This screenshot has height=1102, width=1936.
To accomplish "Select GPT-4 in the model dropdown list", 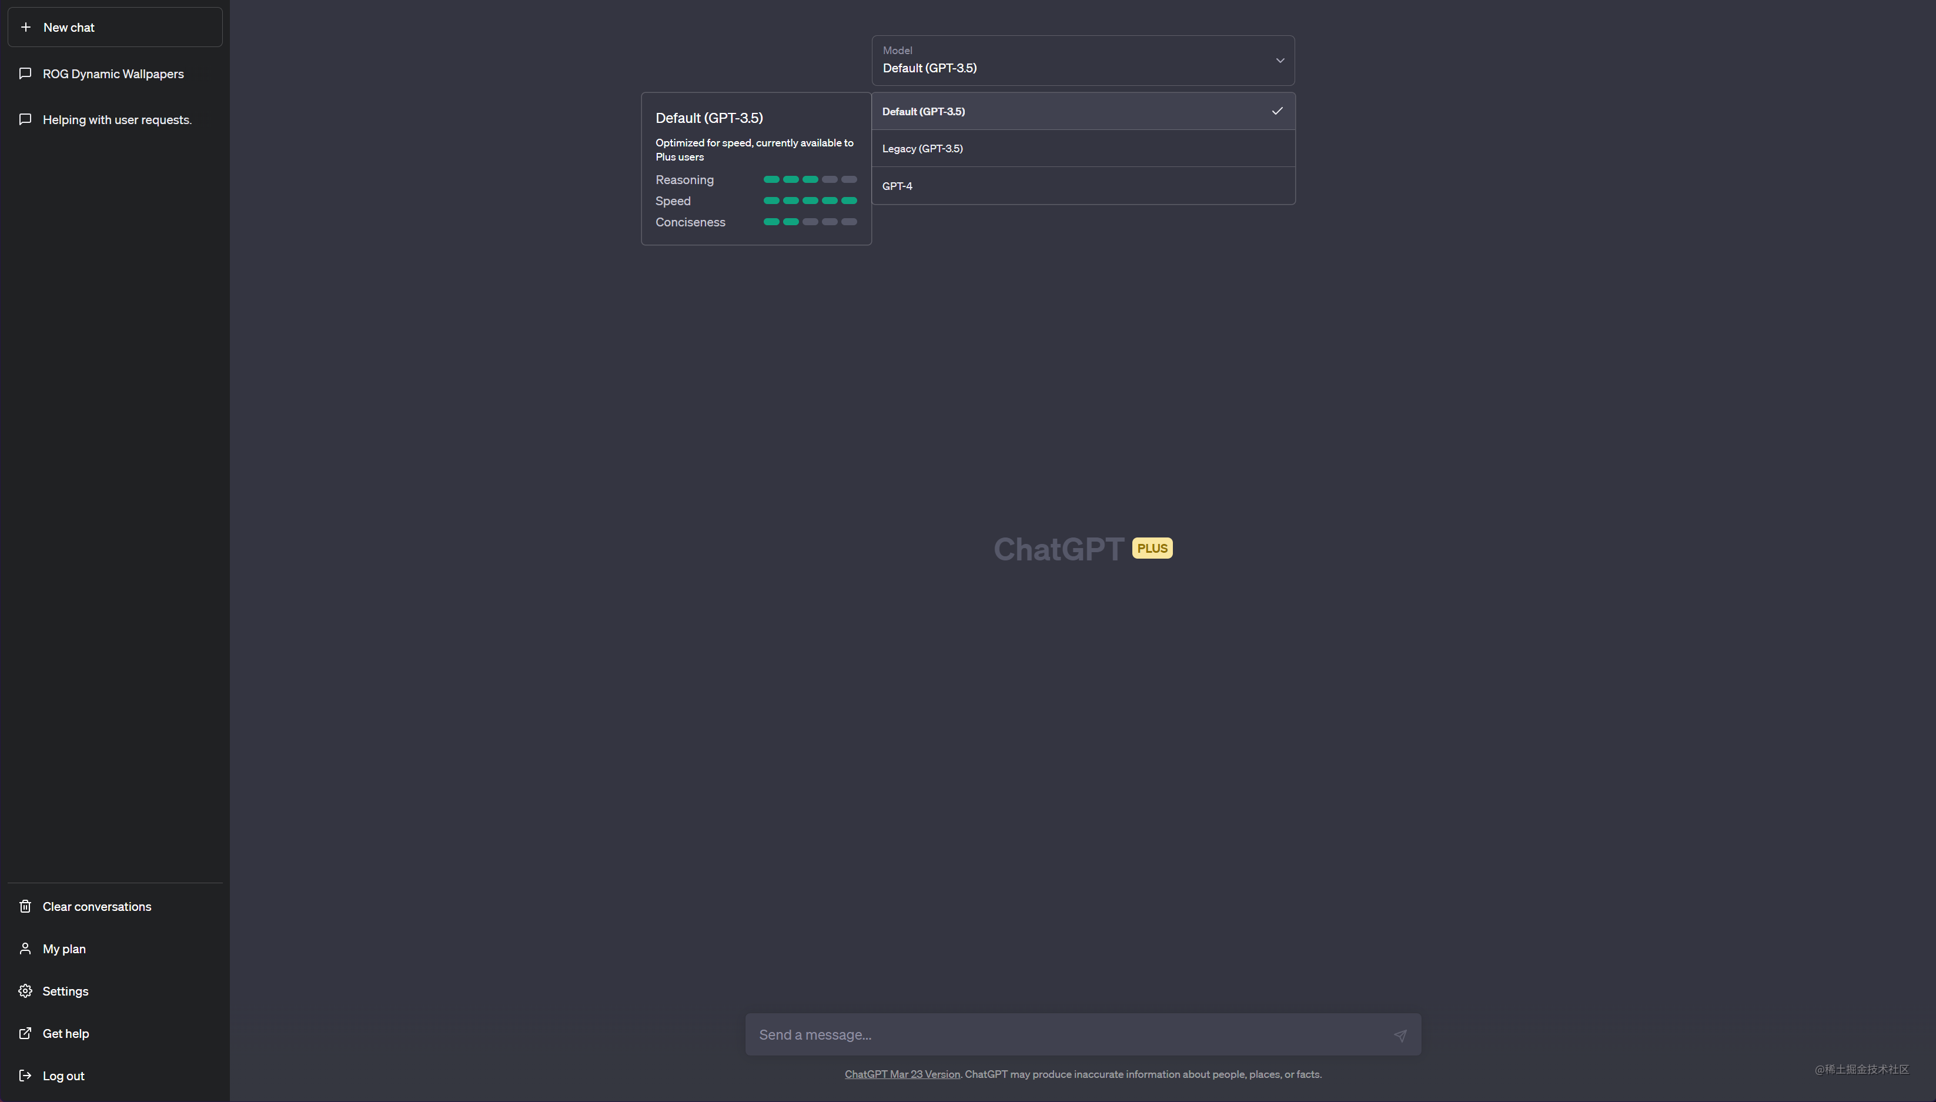I will 1082,186.
